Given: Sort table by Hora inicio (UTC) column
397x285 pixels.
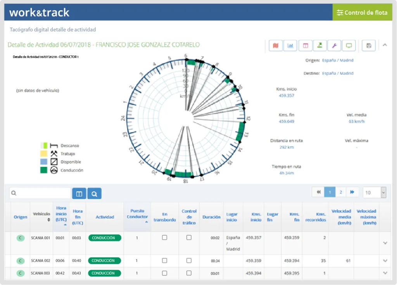Looking at the screenshot, I should point(61,216).
